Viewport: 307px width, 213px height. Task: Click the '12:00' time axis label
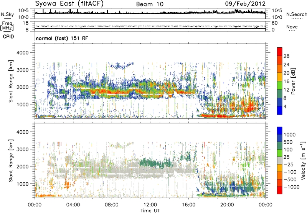150,205
